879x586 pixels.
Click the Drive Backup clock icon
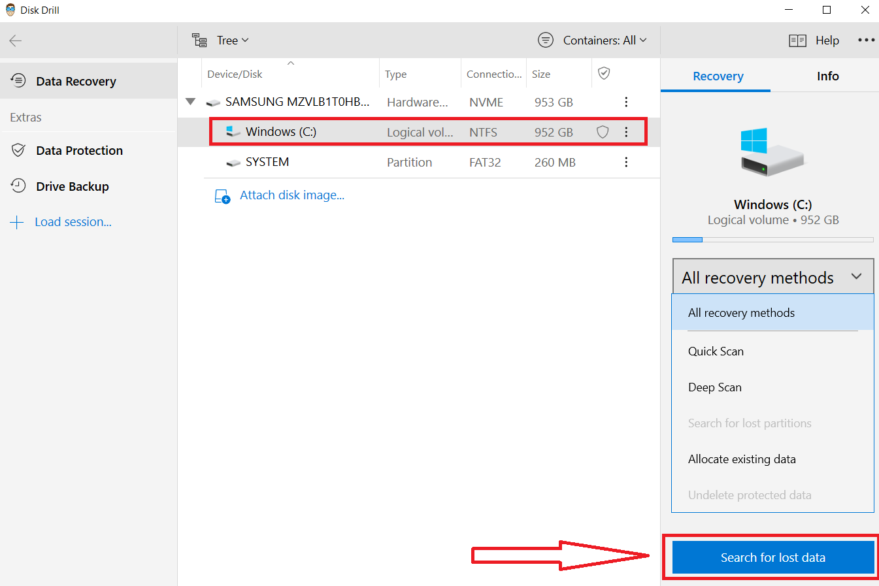pyautogui.click(x=18, y=186)
